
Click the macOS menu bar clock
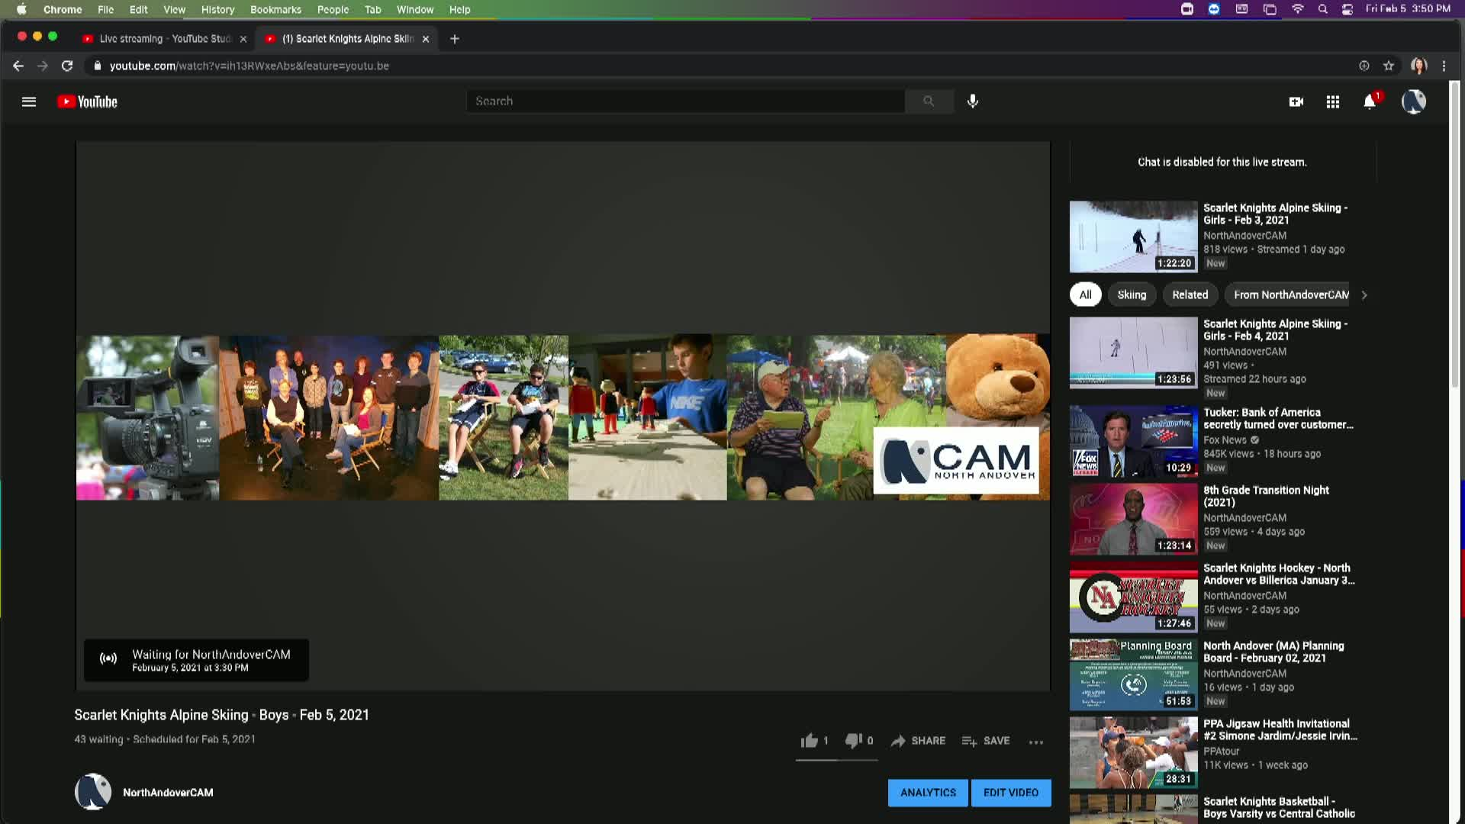1408,9
